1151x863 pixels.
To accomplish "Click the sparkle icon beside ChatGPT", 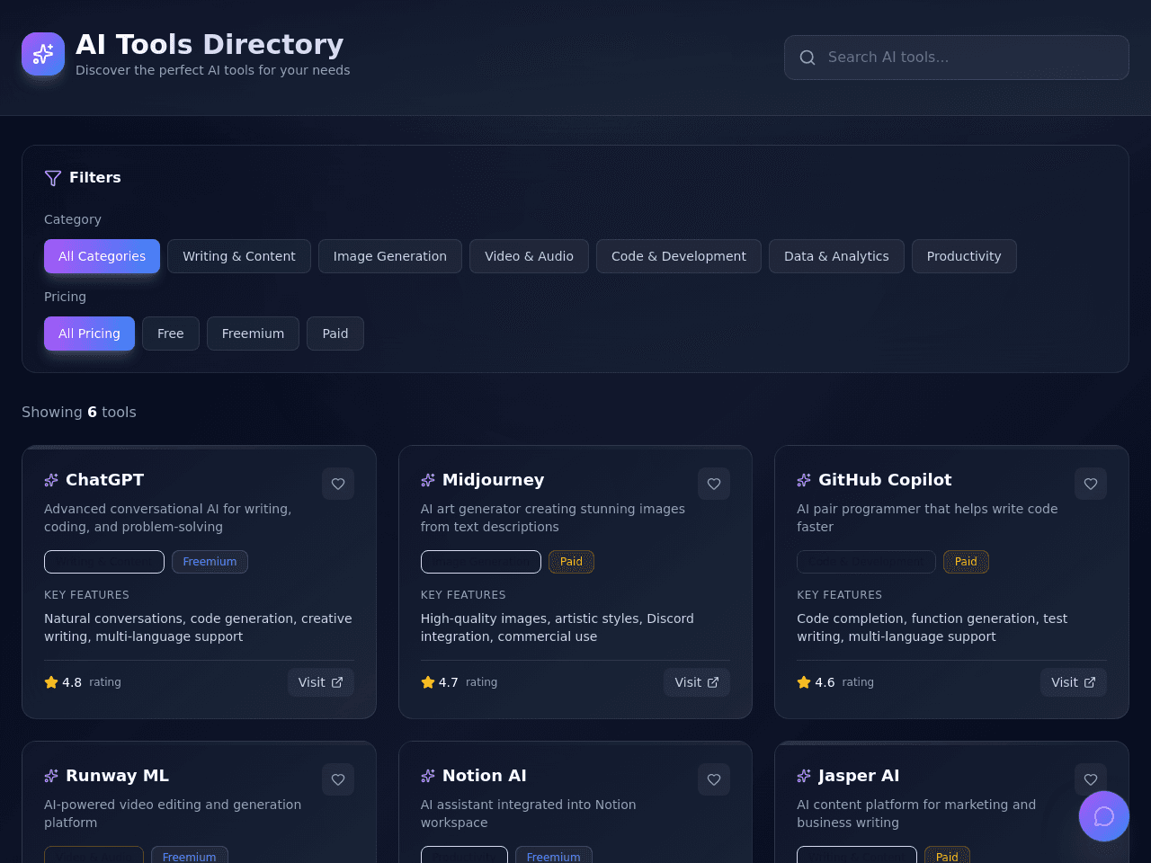I will tap(51, 480).
